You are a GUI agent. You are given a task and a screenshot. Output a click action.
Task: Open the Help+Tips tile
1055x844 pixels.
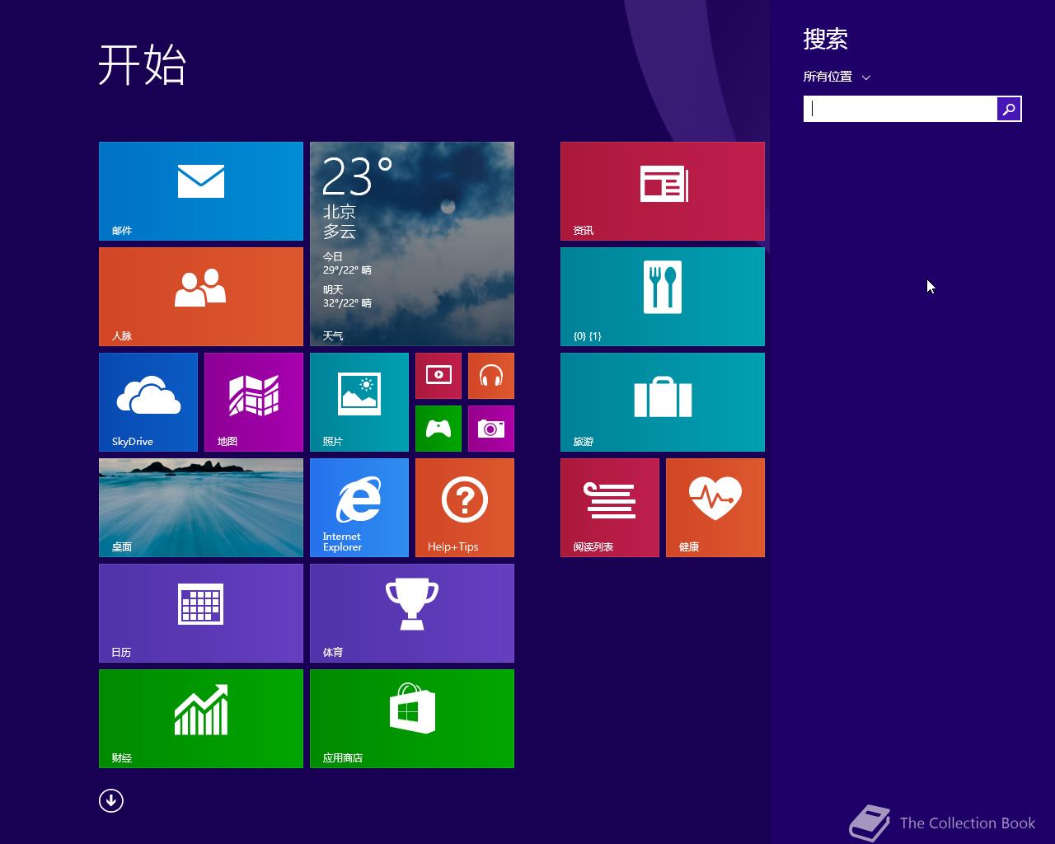pyautogui.click(x=465, y=508)
